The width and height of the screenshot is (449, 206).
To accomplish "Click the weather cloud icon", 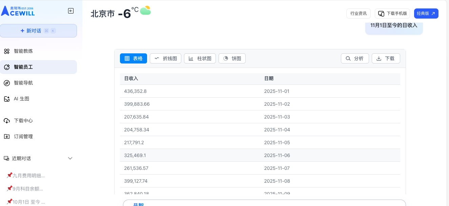I will click(x=145, y=10).
